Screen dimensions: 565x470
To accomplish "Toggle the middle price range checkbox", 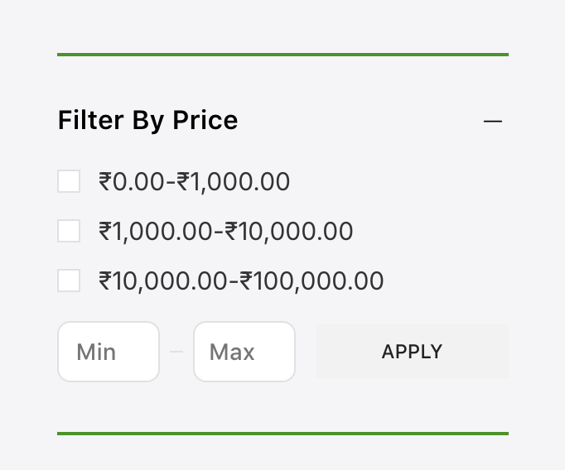I will click(69, 231).
